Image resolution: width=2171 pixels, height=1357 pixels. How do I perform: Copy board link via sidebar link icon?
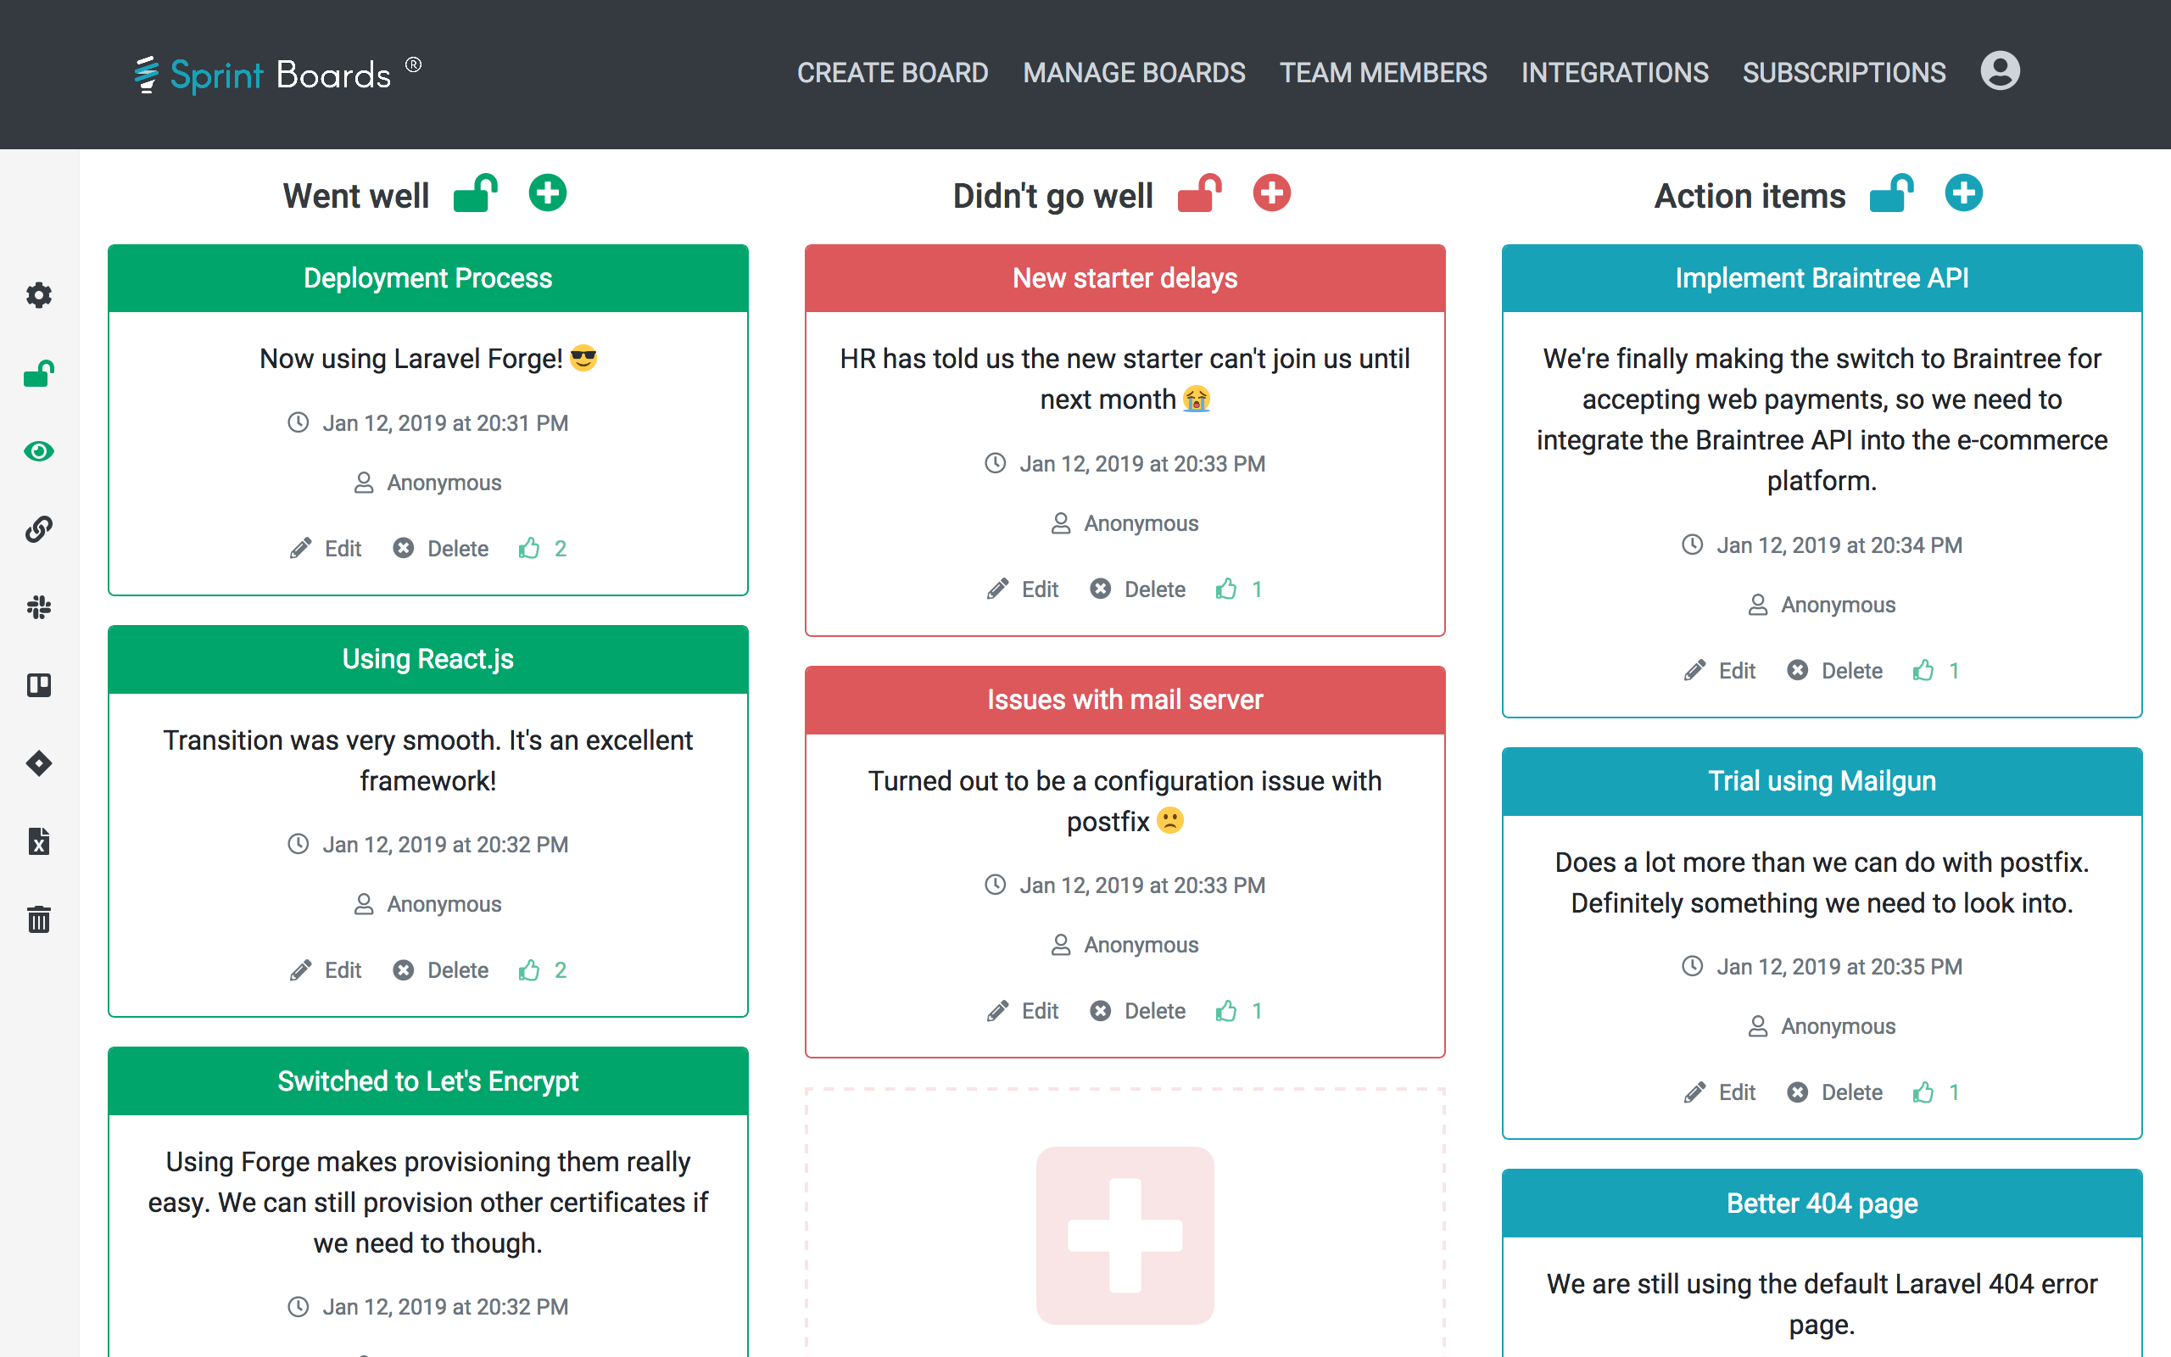tap(38, 529)
